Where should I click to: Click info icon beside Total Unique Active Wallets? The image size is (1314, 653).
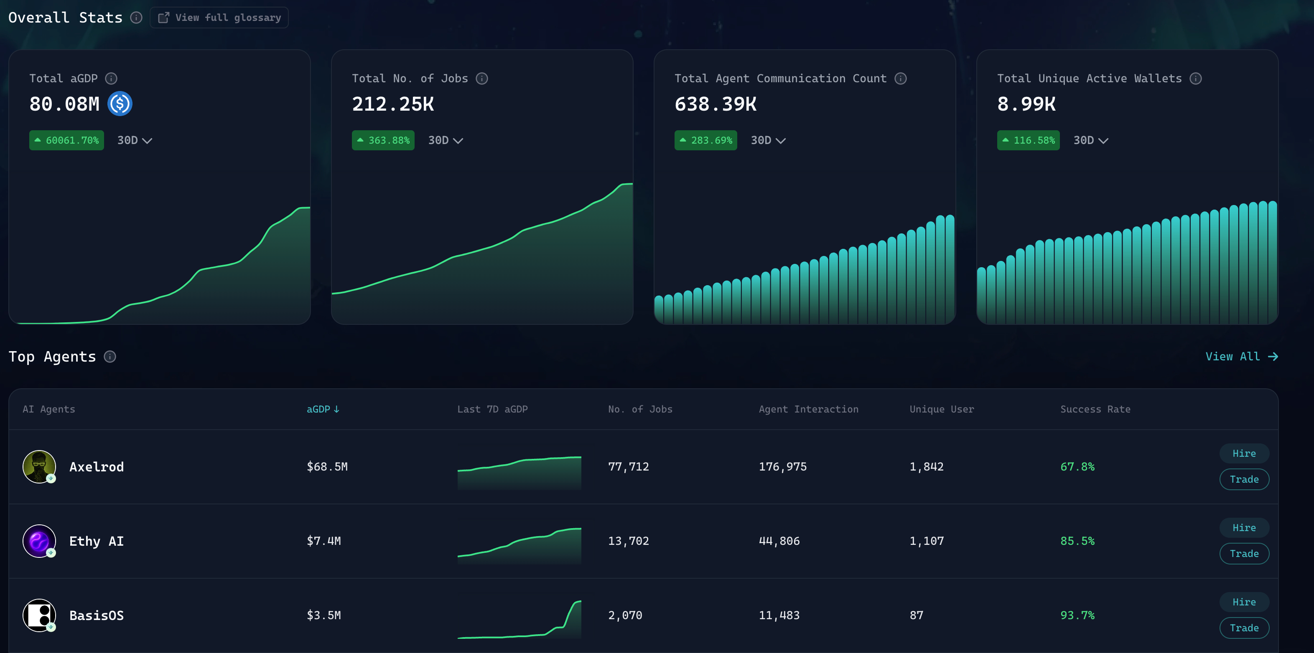click(1195, 78)
